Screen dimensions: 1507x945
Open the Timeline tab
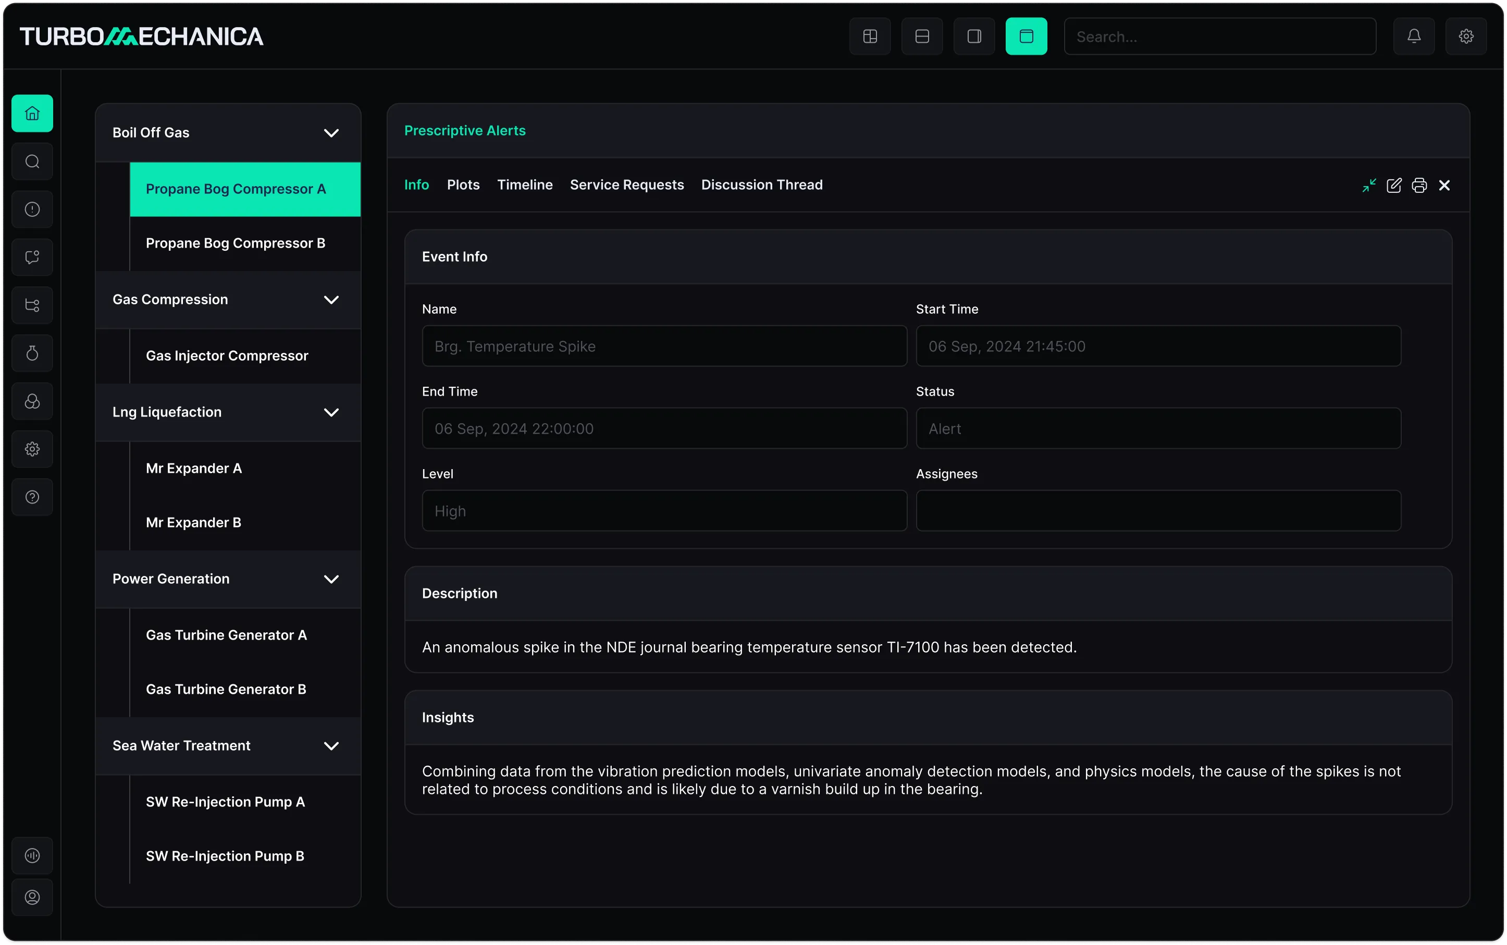click(525, 185)
